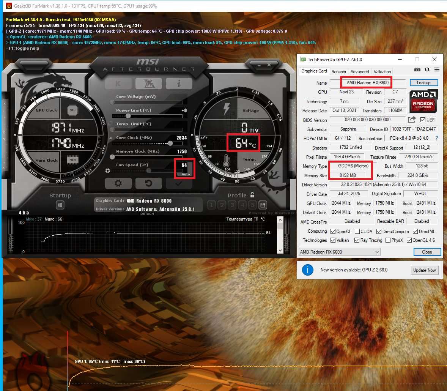
Task: Toggle Vulkan checkbox in GPU-Z
Action: (333, 240)
